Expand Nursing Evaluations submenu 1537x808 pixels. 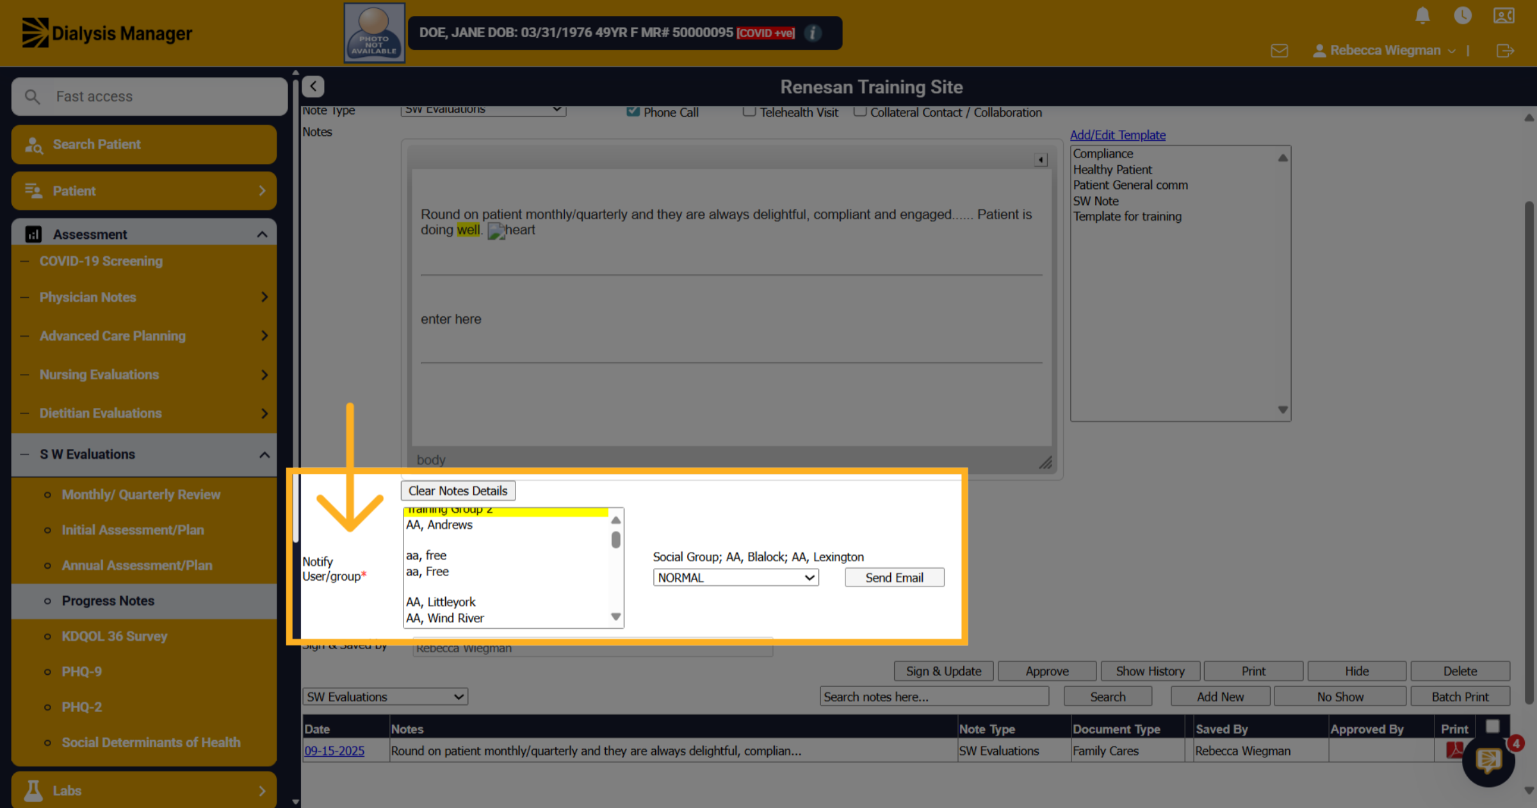pos(264,375)
